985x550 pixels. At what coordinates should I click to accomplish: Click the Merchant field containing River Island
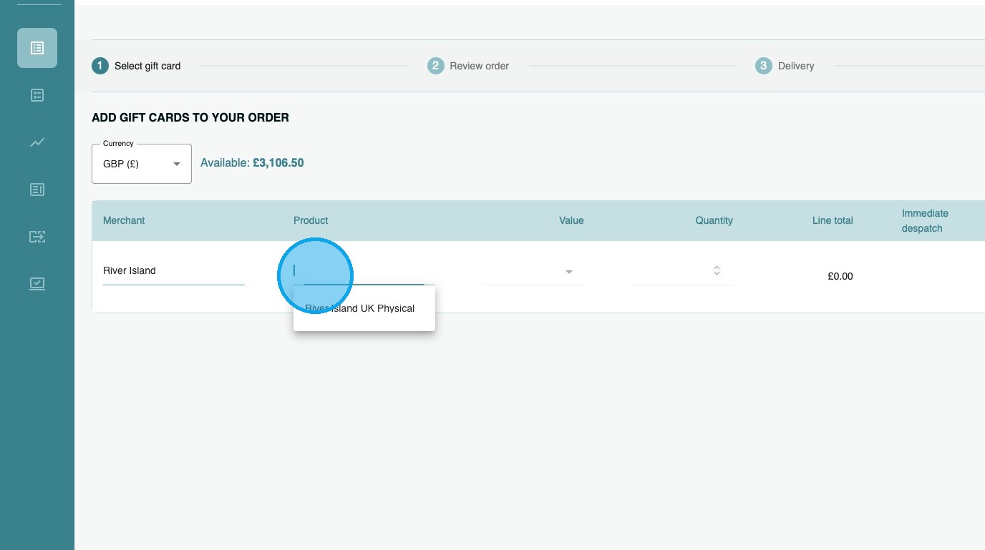click(x=174, y=270)
